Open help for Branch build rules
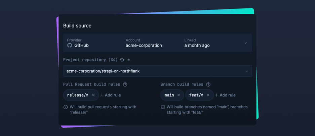This screenshot has width=315, height=136. click(208, 84)
